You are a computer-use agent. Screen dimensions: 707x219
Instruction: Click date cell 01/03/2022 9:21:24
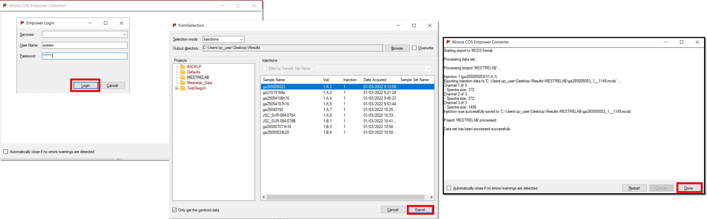coord(379,92)
